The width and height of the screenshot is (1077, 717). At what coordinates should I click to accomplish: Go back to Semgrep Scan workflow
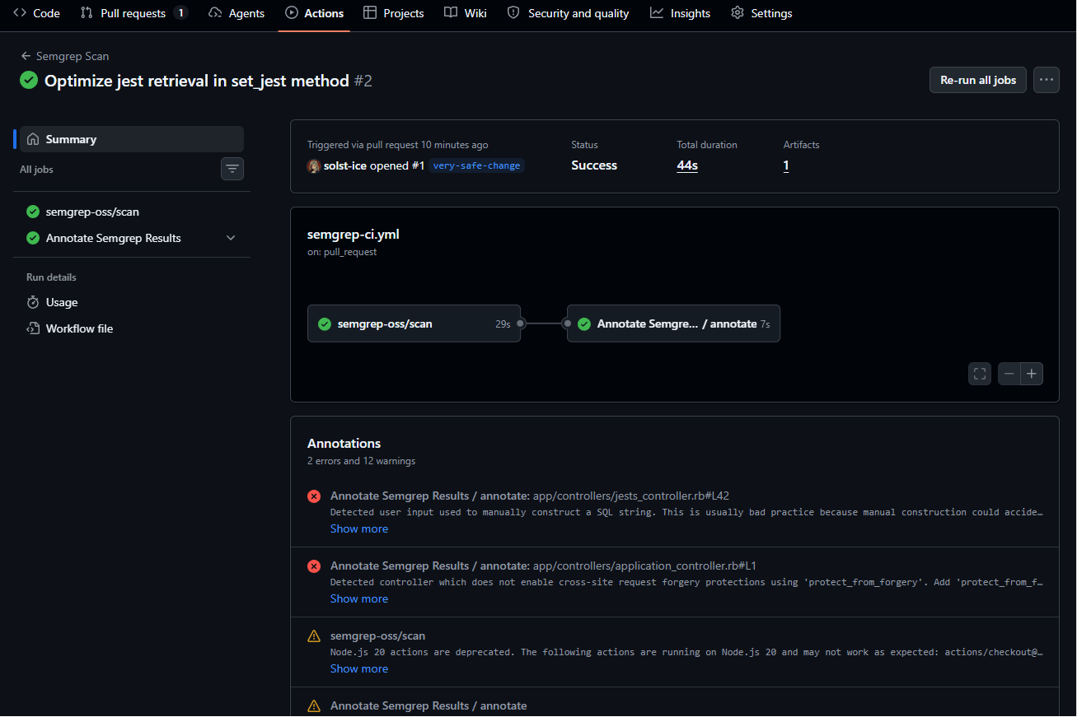[x=65, y=56]
